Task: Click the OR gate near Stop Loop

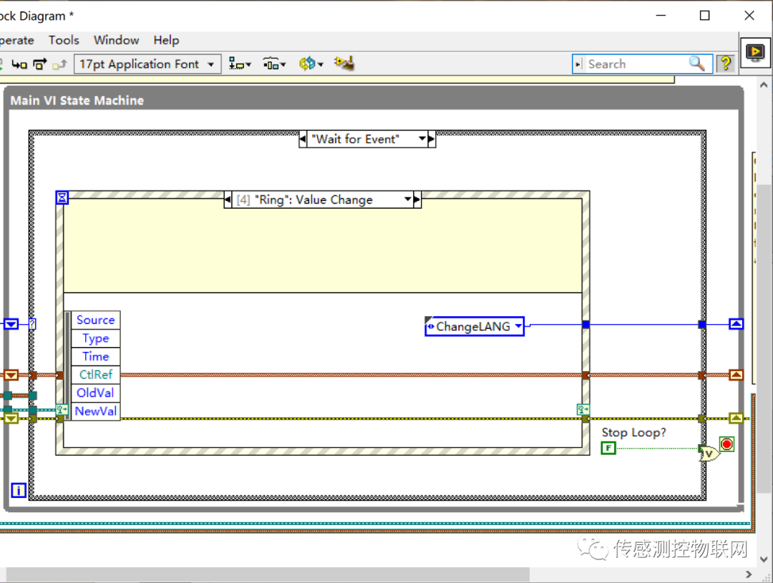Action: pos(709,453)
